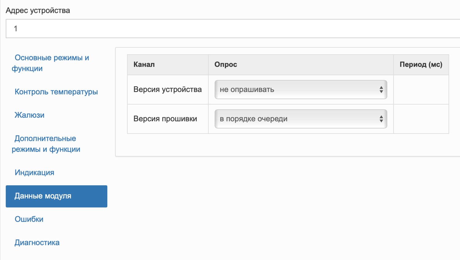Click the 'Опрос' column header
This screenshot has height=260, width=460.
226,64
